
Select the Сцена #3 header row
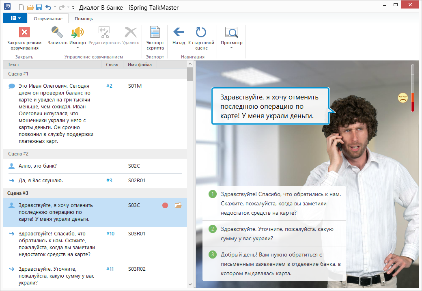coord(95,193)
